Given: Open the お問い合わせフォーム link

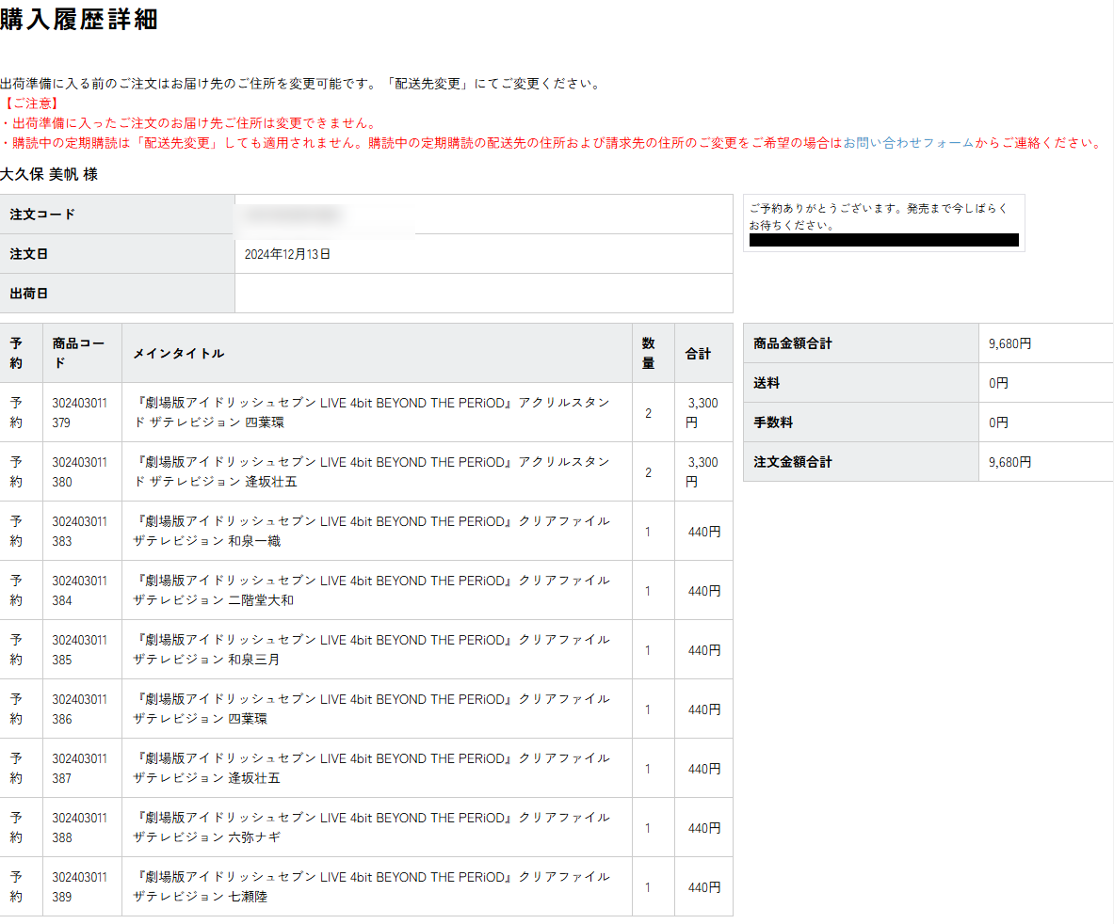Looking at the screenshot, I should tap(908, 143).
